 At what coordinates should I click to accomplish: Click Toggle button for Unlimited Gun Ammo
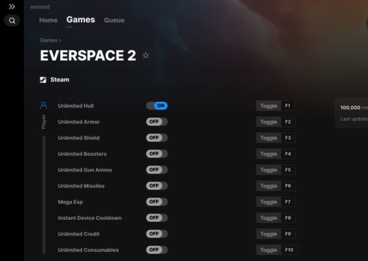(269, 170)
